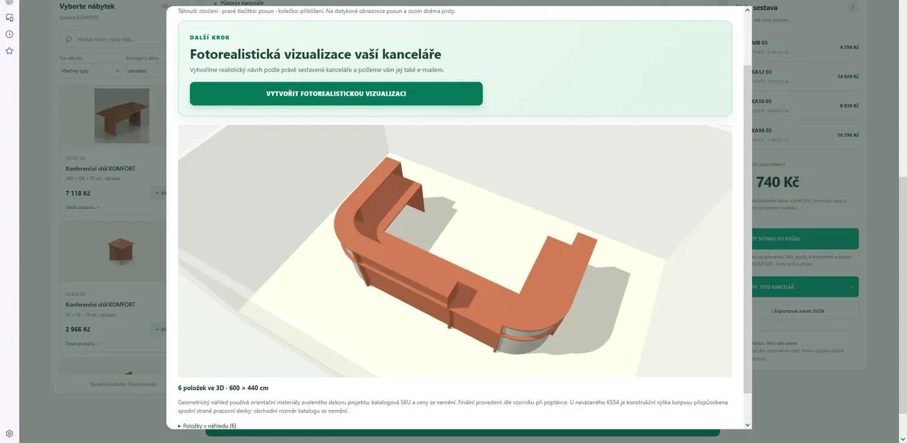Click the down arrow of the dialog scrollbar
This screenshot has width=907, height=443.
(748, 425)
